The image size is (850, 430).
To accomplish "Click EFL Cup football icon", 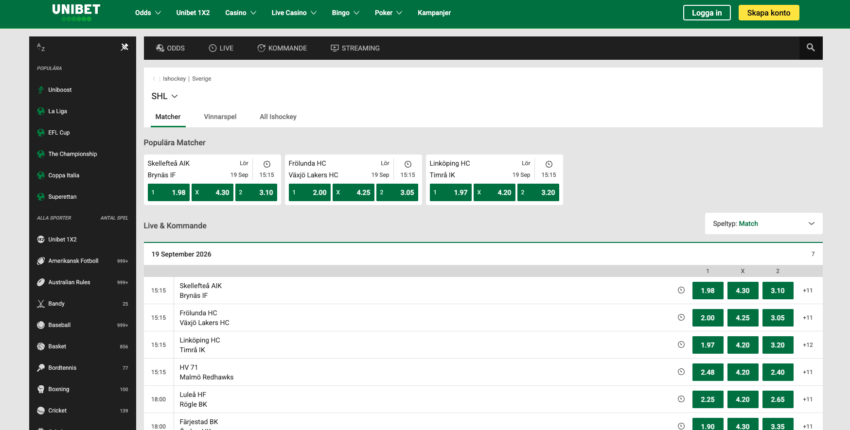I will point(41,133).
